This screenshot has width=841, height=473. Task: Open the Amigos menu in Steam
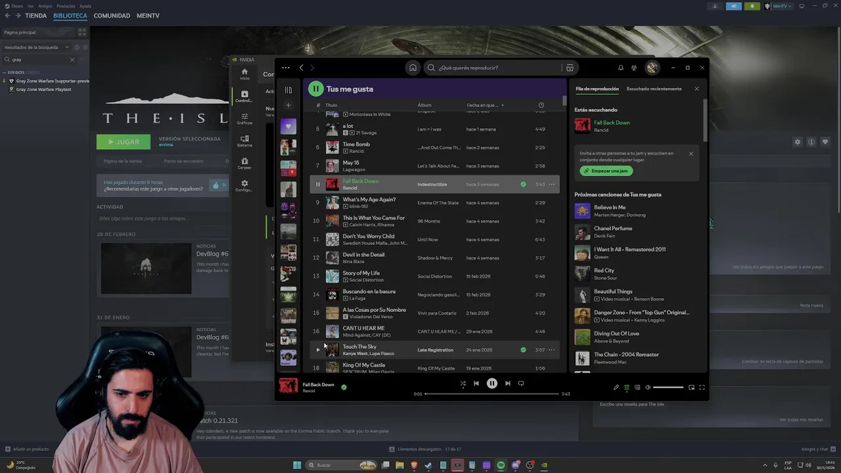click(x=45, y=6)
